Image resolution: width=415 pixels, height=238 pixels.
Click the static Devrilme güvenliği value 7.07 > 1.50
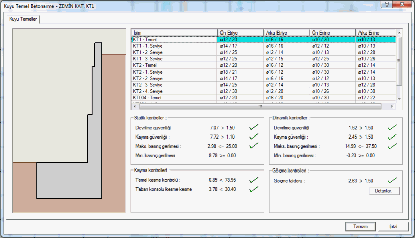point(223,128)
